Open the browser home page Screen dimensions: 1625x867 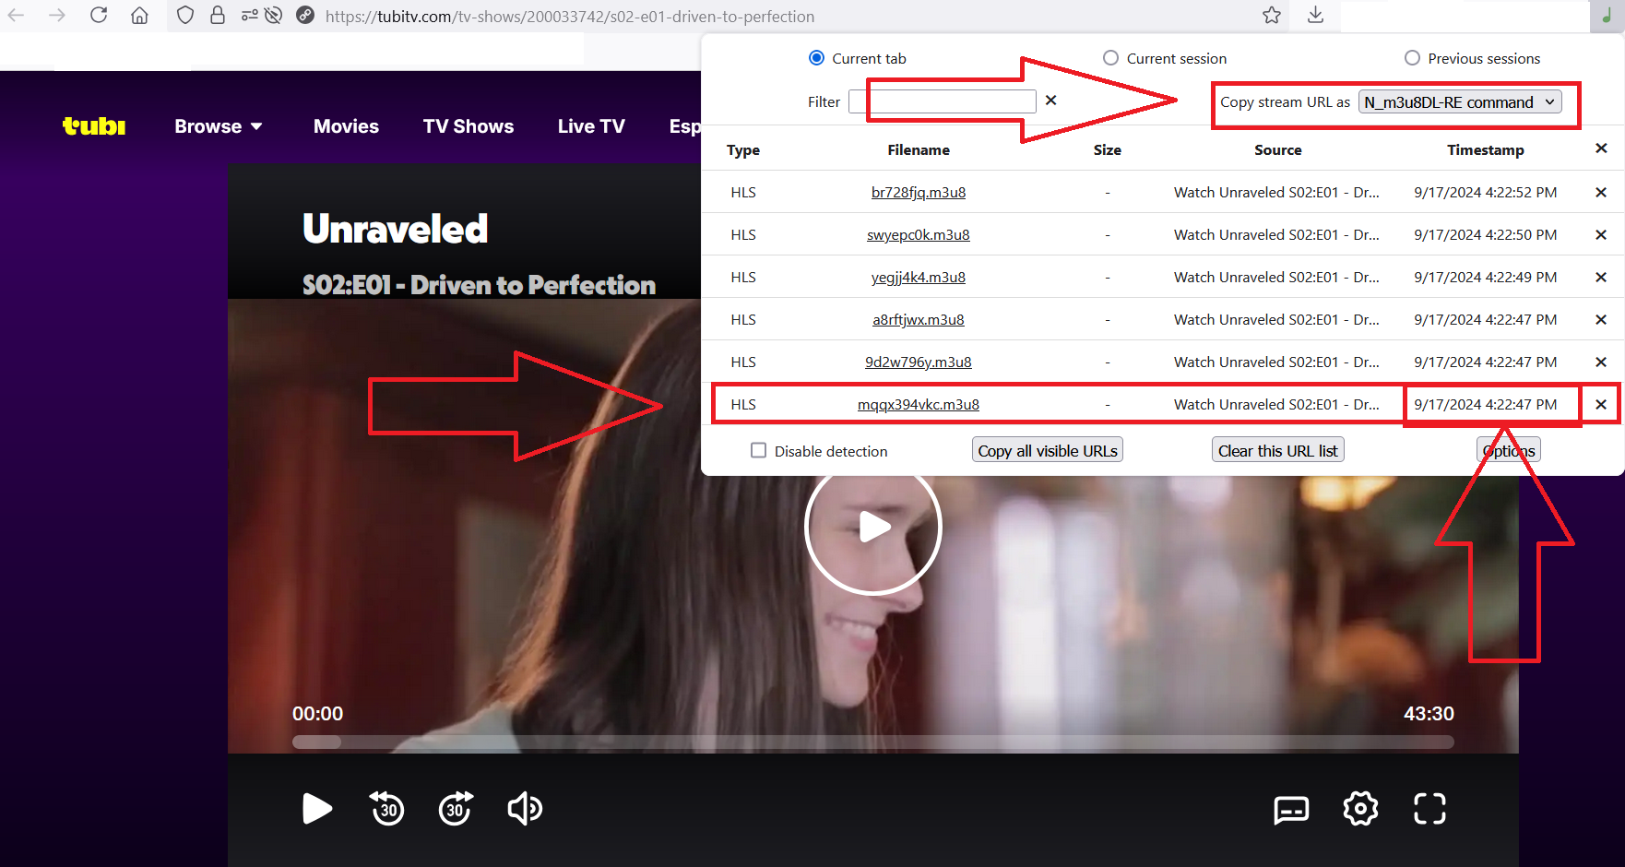point(139,16)
